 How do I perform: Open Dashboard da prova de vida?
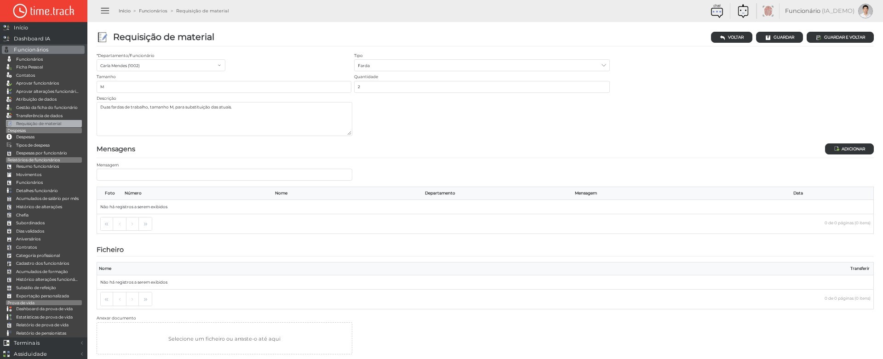tap(44, 309)
